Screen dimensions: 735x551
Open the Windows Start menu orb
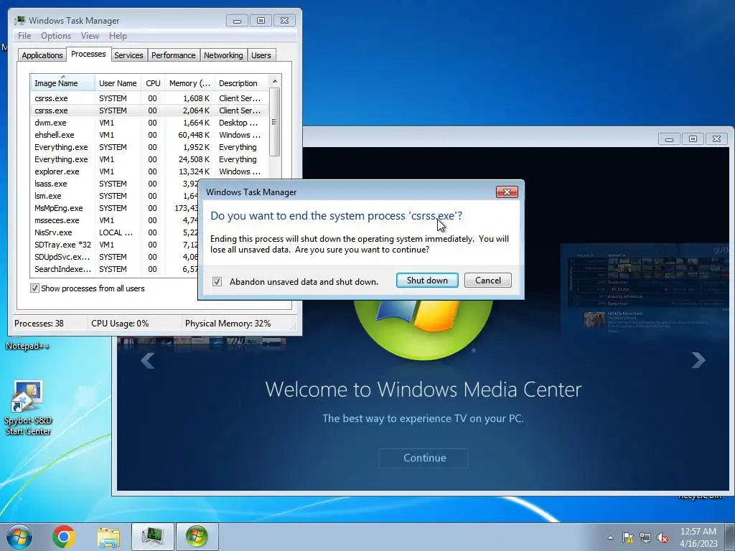click(19, 537)
